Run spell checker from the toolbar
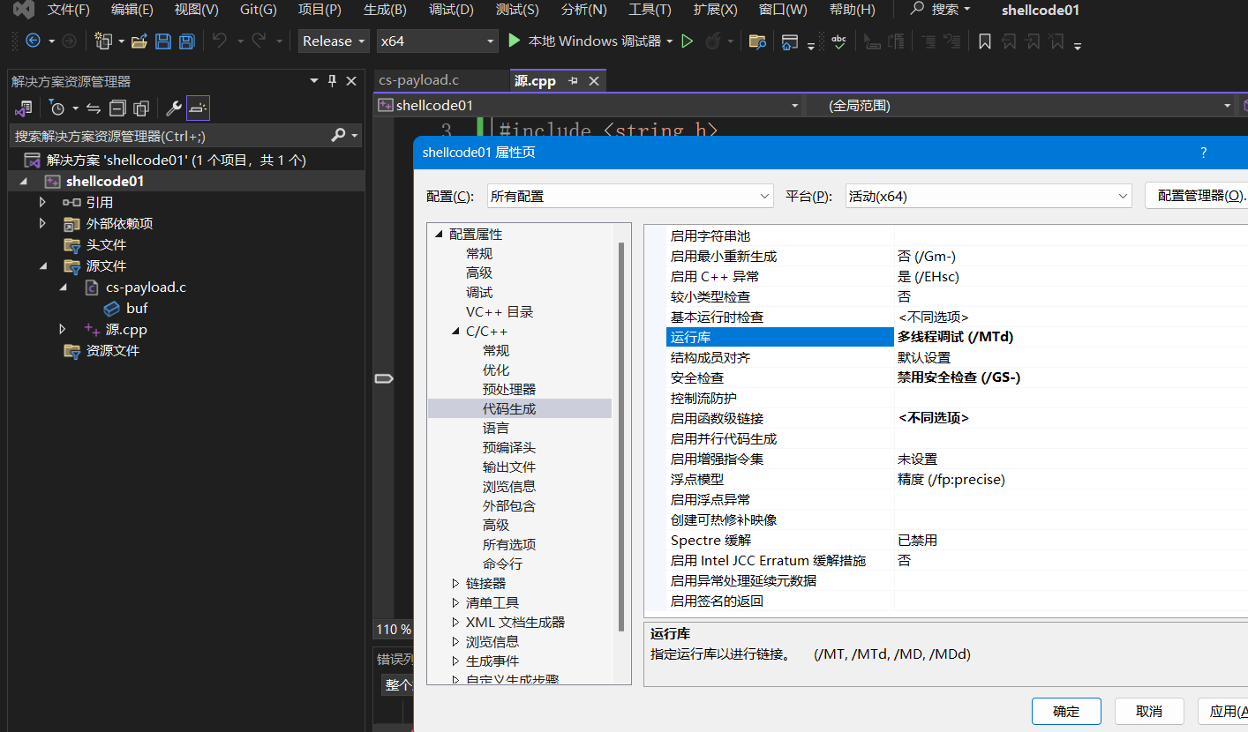Image resolution: width=1248 pixels, height=732 pixels. coord(838,41)
